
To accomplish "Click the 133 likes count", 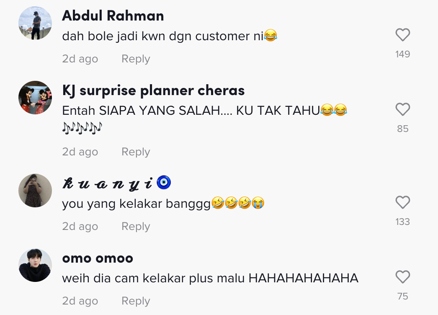I will pos(402,222).
